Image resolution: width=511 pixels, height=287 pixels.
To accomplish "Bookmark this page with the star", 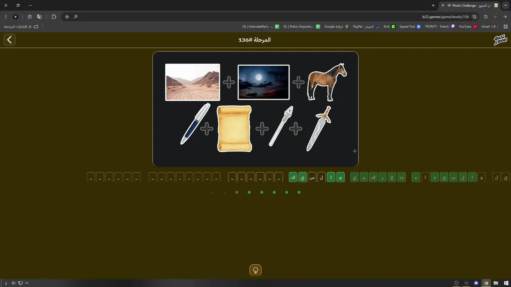I will point(67,17).
